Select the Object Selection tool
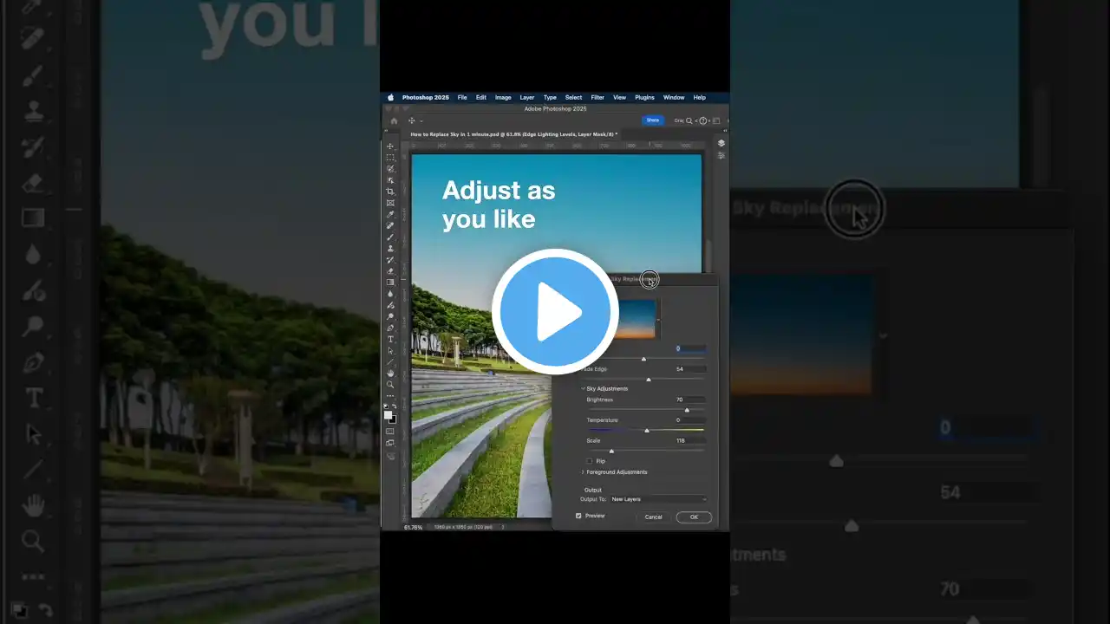This screenshot has width=1110, height=624. [x=390, y=179]
